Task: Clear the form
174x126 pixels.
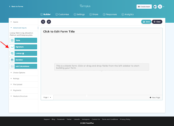Action: pyautogui.click(x=157, y=22)
